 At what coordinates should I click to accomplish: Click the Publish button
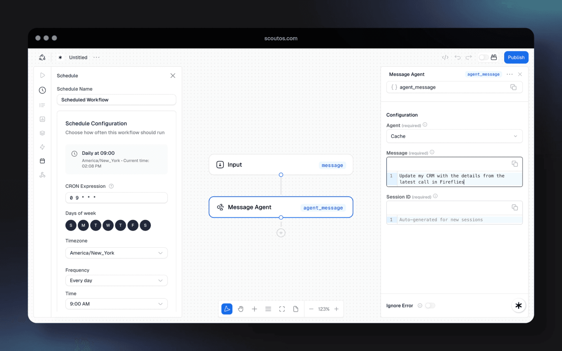516,57
